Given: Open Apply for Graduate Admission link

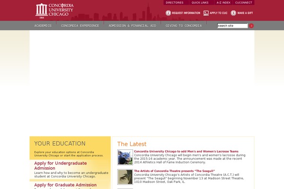Looking at the screenshot, I should point(65,185).
